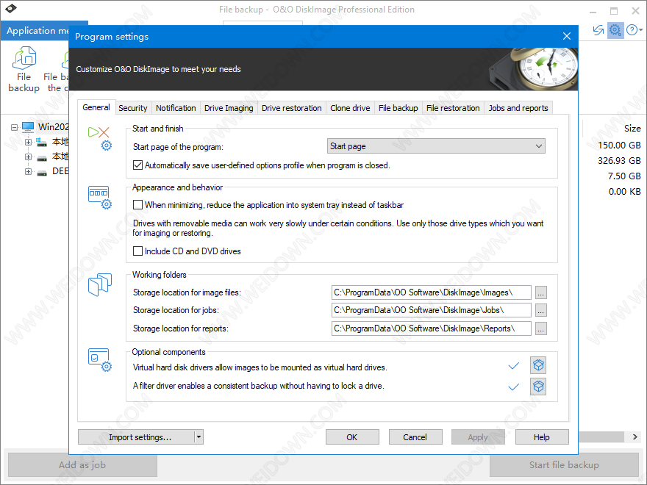Open the Drive Imaging tab
Viewport: 647px width, 485px height.
click(x=229, y=108)
